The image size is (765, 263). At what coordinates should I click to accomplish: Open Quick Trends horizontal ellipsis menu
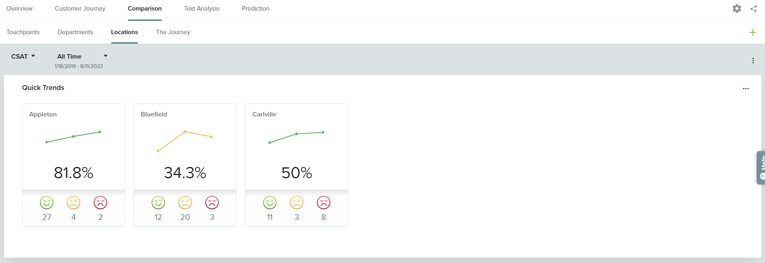pos(745,88)
